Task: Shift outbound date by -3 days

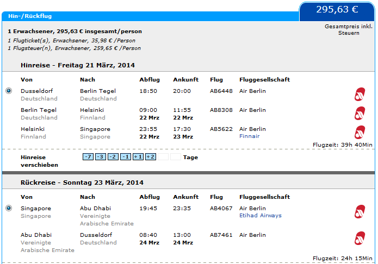Action: 101,157
